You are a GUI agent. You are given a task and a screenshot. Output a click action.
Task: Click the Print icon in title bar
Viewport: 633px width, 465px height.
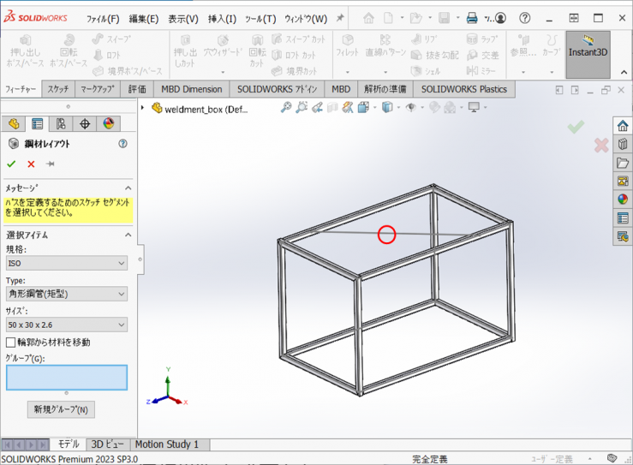click(x=471, y=18)
